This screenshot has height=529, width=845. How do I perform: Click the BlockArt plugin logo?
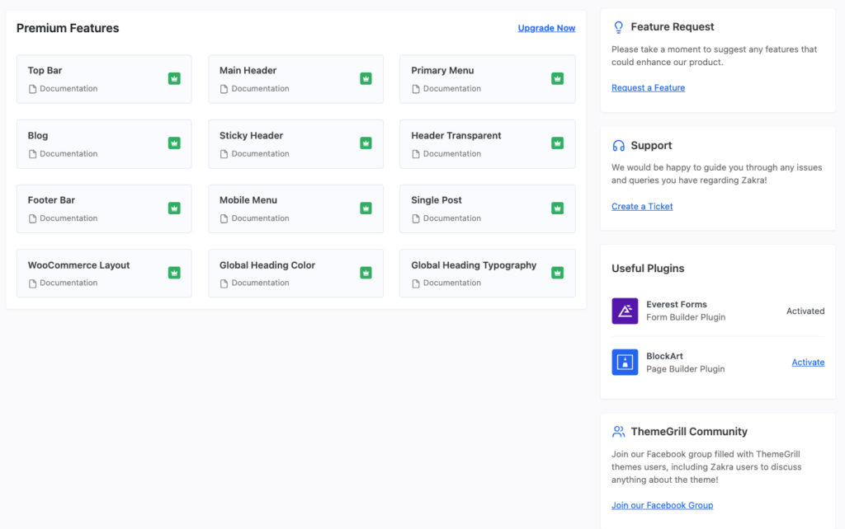click(x=625, y=363)
